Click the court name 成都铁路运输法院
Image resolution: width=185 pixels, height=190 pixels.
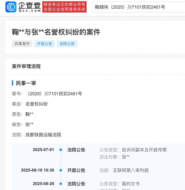pos(43,135)
